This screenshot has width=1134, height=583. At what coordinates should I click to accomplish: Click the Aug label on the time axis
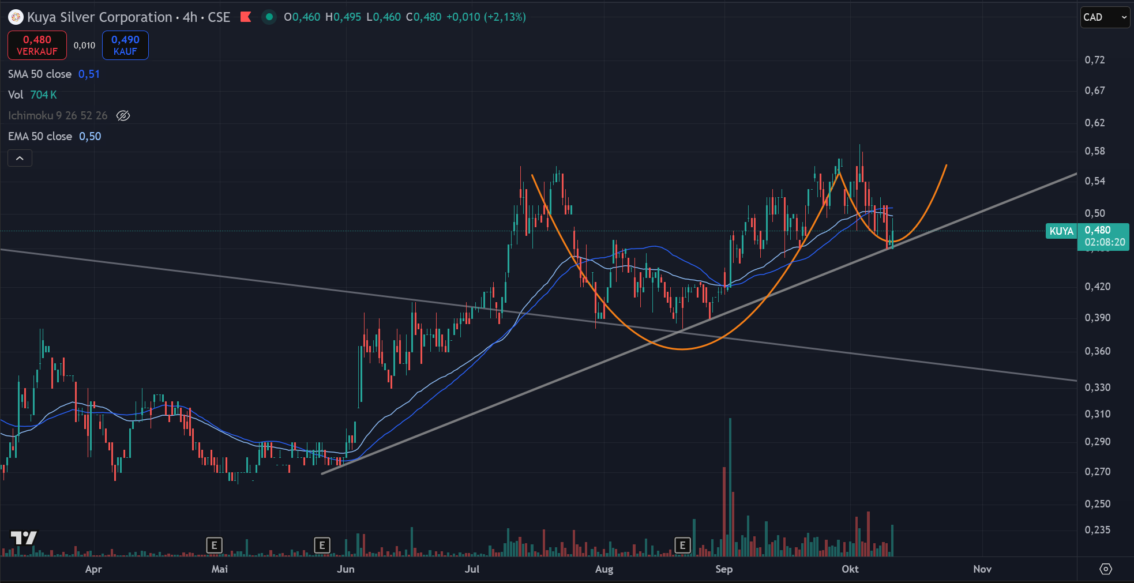pos(604,569)
